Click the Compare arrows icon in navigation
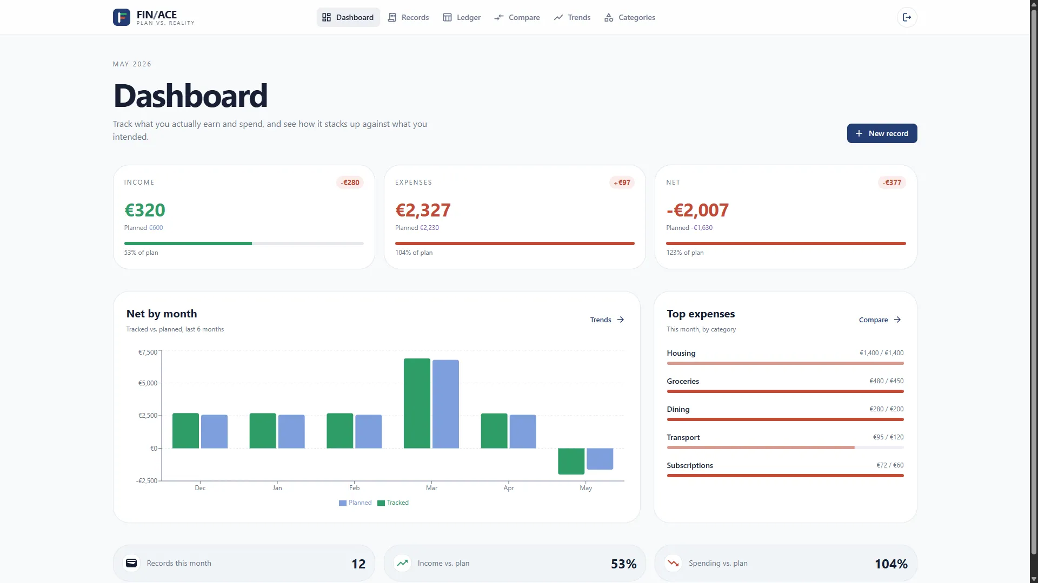This screenshot has height=583, width=1038. point(498,17)
